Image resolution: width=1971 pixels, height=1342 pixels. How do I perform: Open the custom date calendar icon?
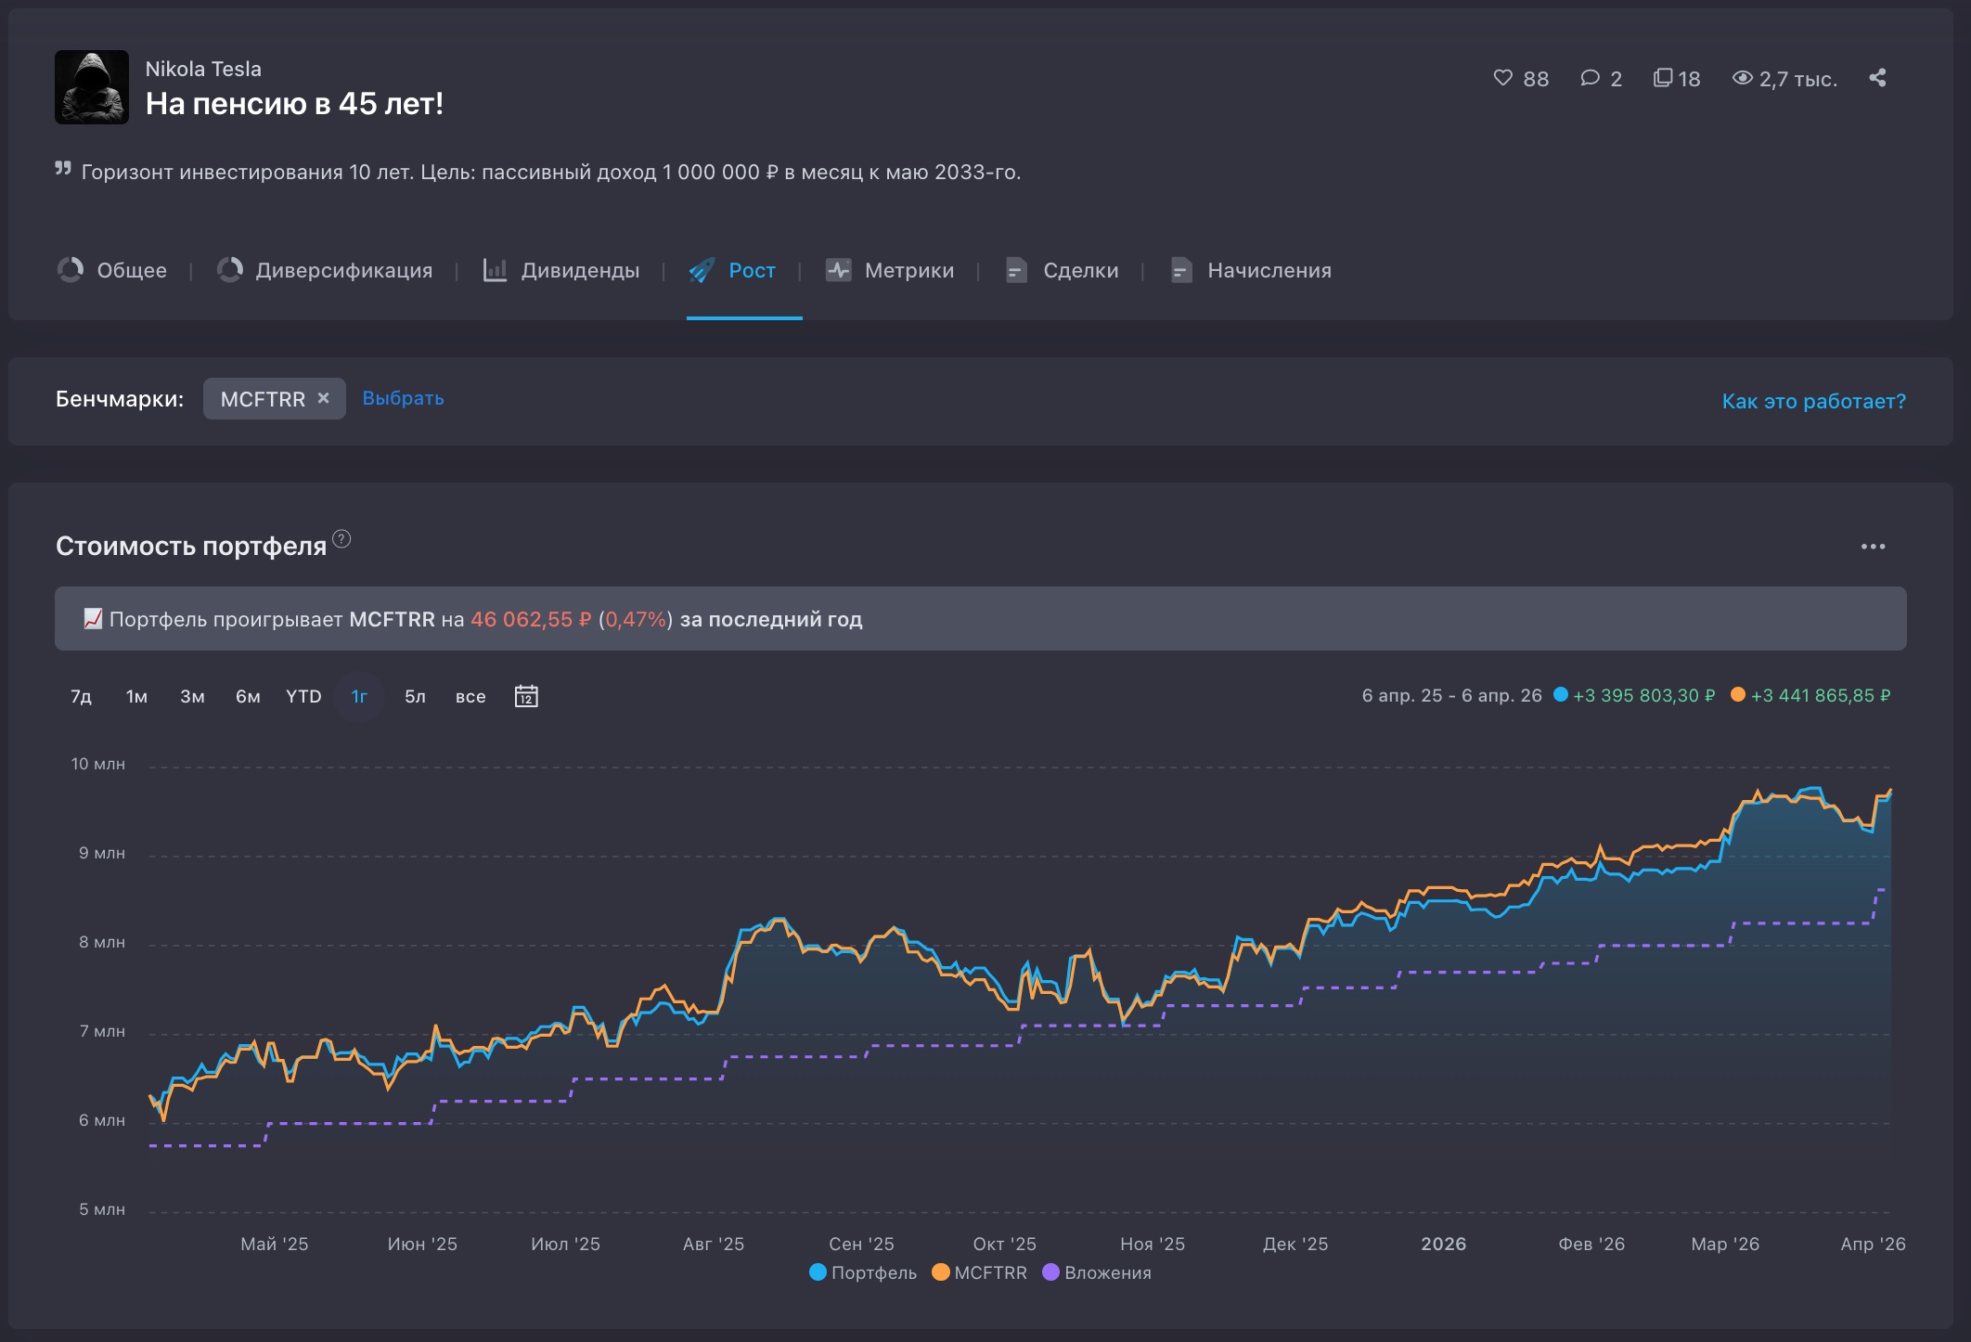tap(526, 696)
